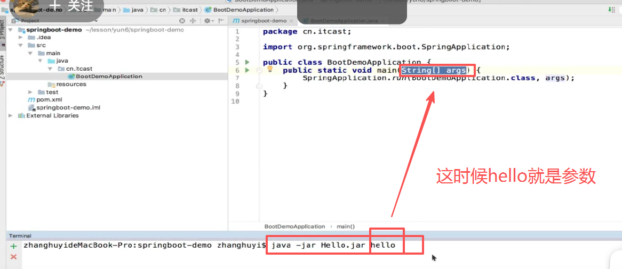This screenshot has height=269, width=622.
Task: Click the 'package cn.itcast;' code line
Action: tap(307, 32)
